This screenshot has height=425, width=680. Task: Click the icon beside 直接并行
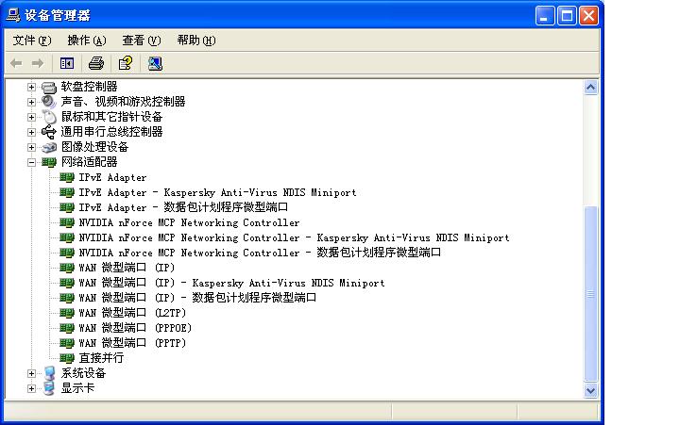coord(67,358)
